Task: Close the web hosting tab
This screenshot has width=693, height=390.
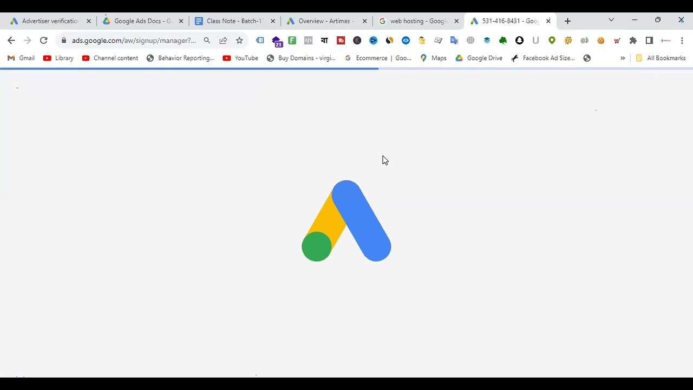Action: (x=457, y=21)
